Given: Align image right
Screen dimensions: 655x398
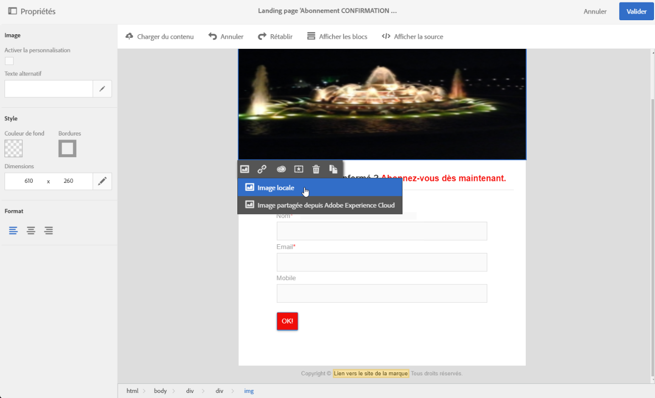Looking at the screenshot, I should [48, 231].
